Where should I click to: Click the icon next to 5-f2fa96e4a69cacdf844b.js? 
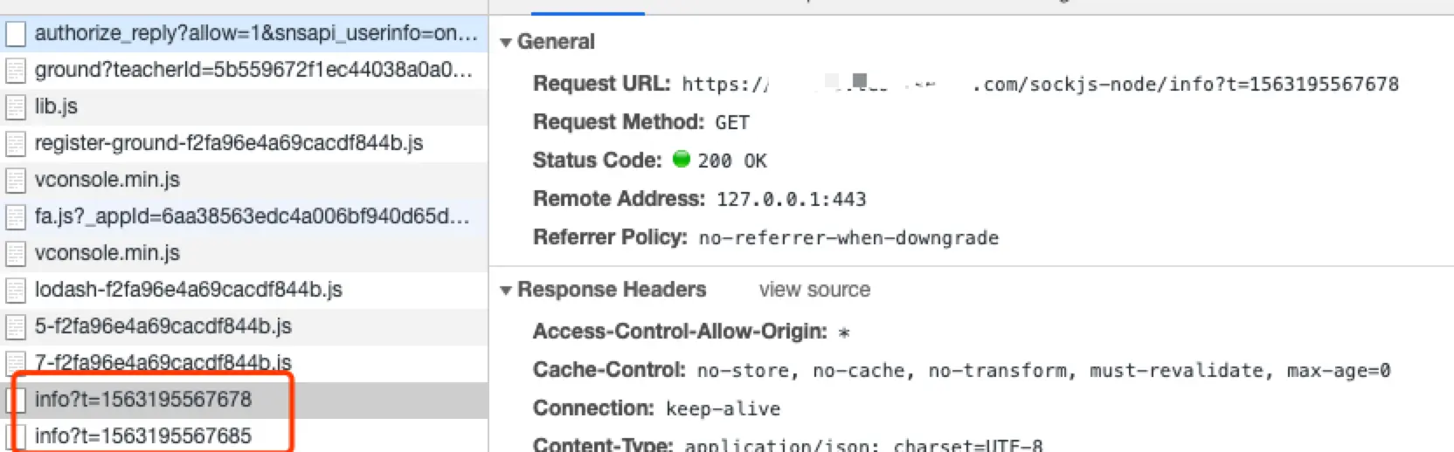tap(16, 326)
